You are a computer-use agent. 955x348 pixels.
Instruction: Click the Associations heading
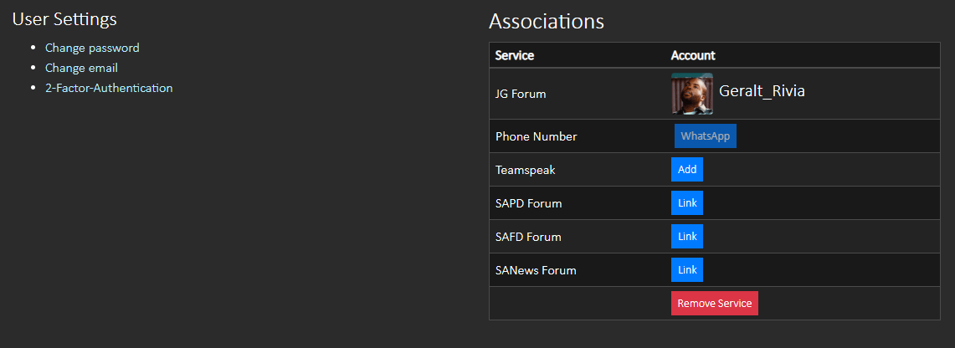547,21
